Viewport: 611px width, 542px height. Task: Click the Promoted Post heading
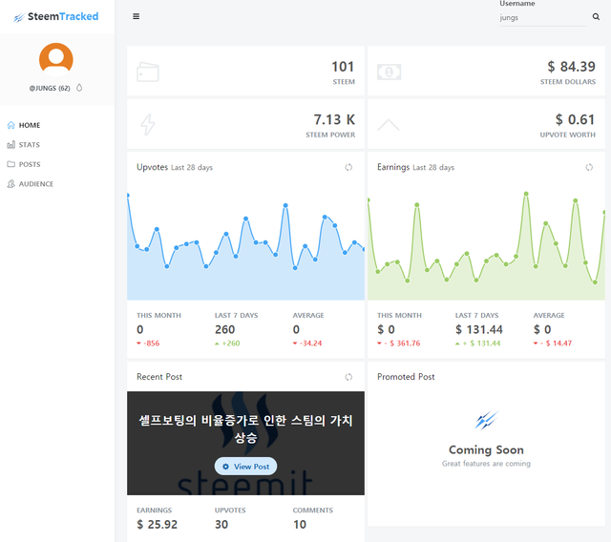(406, 377)
